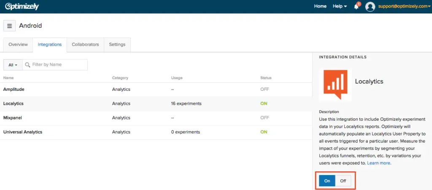Open the Collaborators tab
The image size is (432, 190).
85,45
